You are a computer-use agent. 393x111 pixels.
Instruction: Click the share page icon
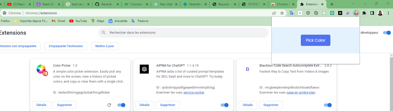pos(274,13)
